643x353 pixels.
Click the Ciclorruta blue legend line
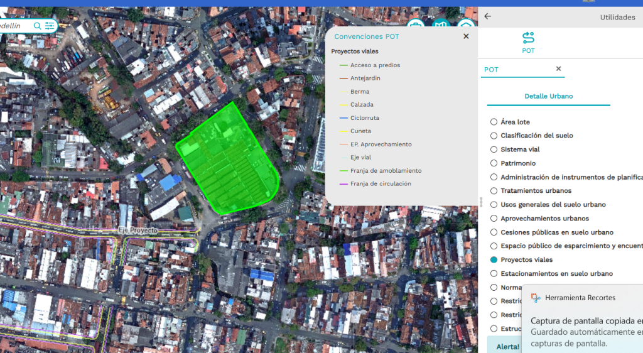click(x=343, y=118)
